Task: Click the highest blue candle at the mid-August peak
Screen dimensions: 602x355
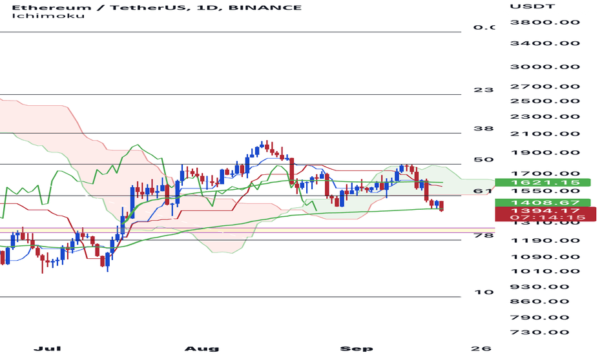Action: click(262, 145)
